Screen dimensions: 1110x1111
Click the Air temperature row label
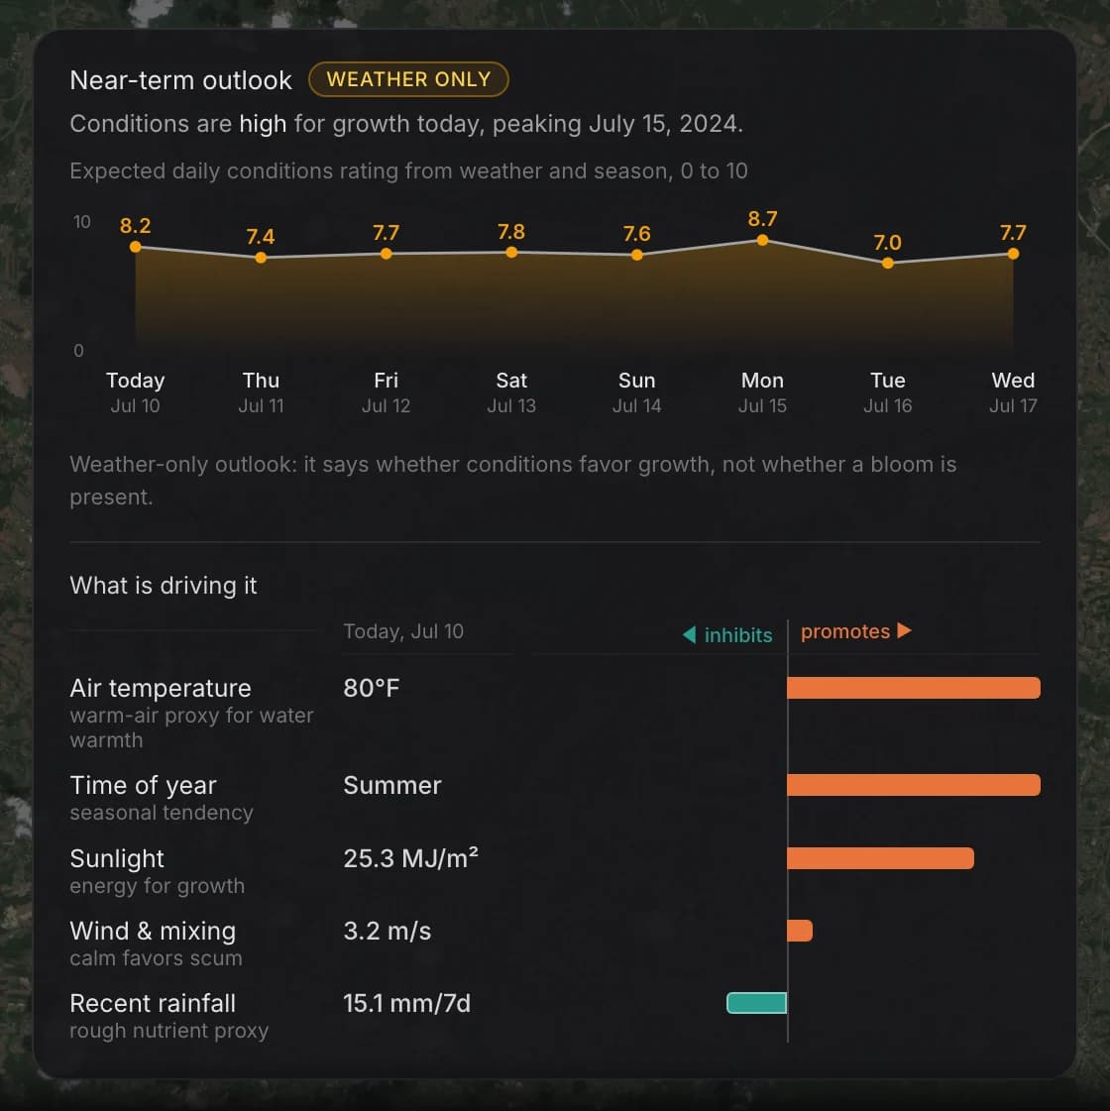pyautogui.click(x=161, y=688)
